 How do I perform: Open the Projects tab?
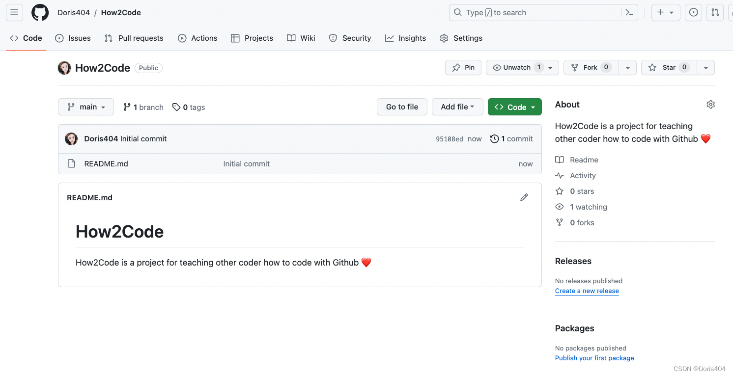(252, 38)
